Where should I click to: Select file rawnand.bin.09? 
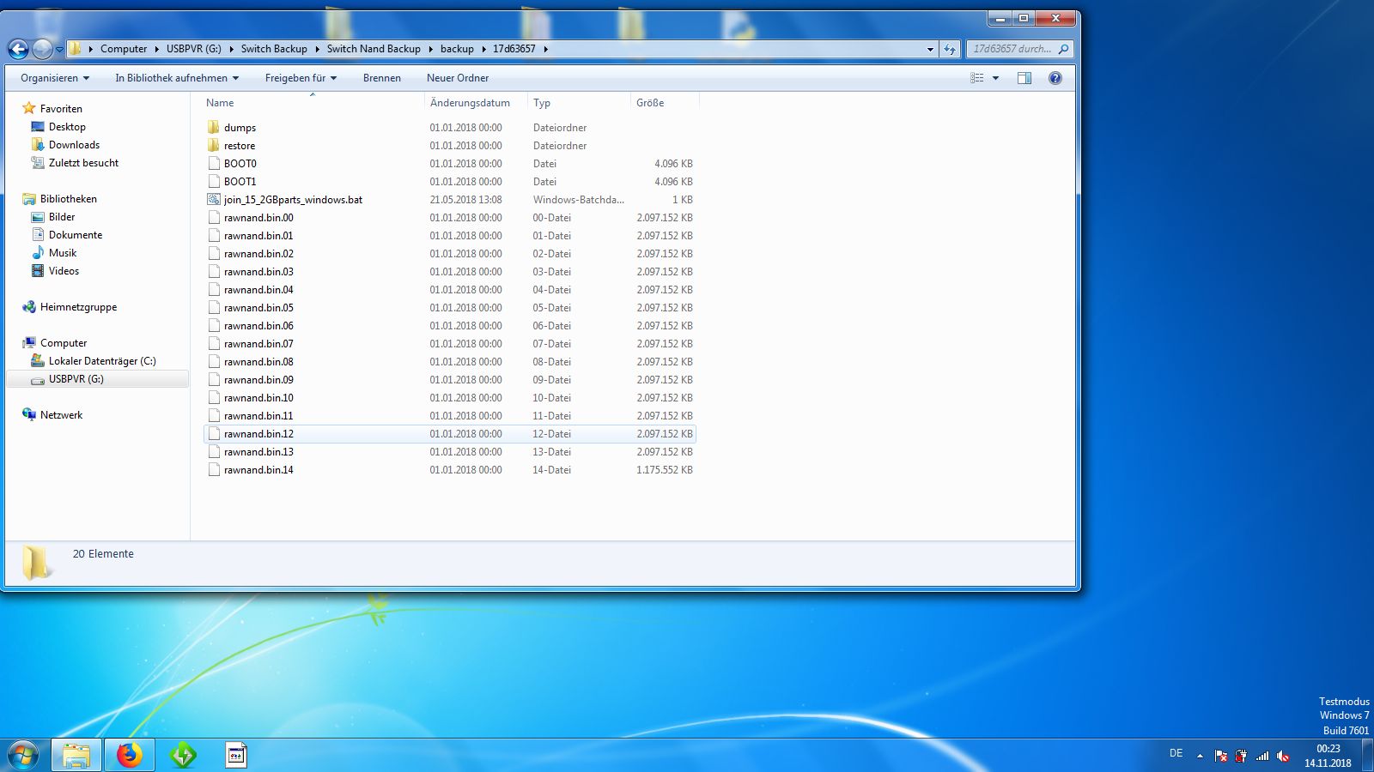pos(258,380)
